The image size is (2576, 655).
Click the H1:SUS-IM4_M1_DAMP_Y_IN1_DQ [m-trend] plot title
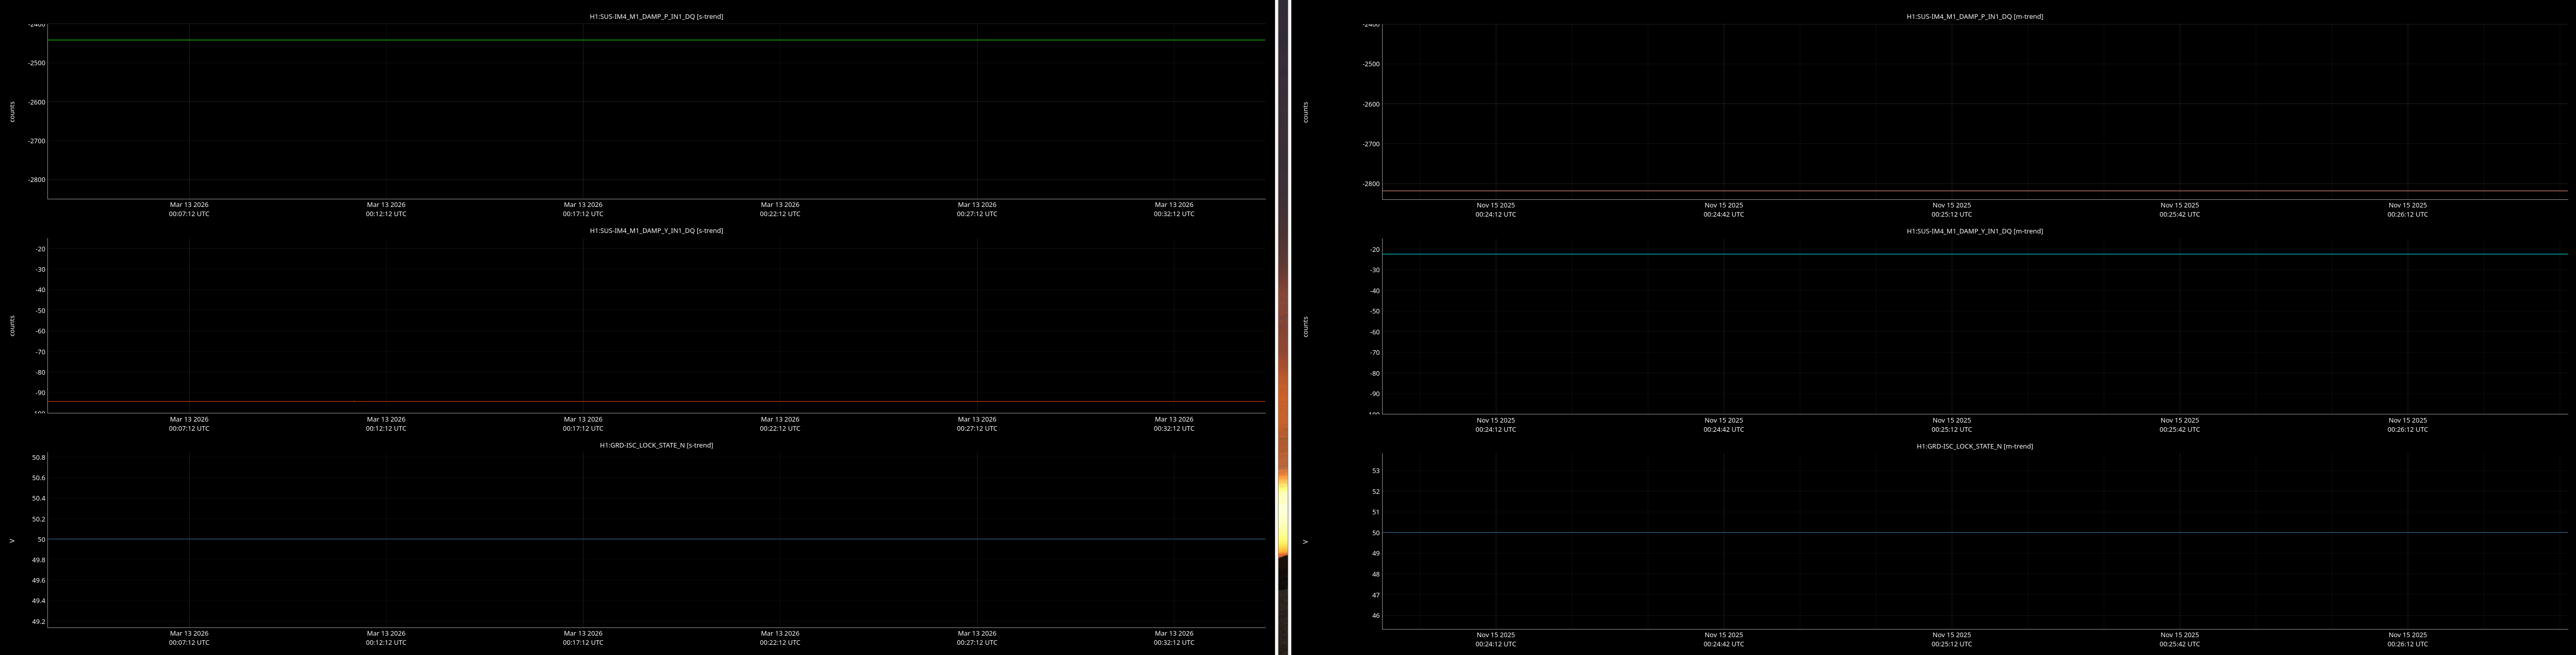coord(1974,231)
